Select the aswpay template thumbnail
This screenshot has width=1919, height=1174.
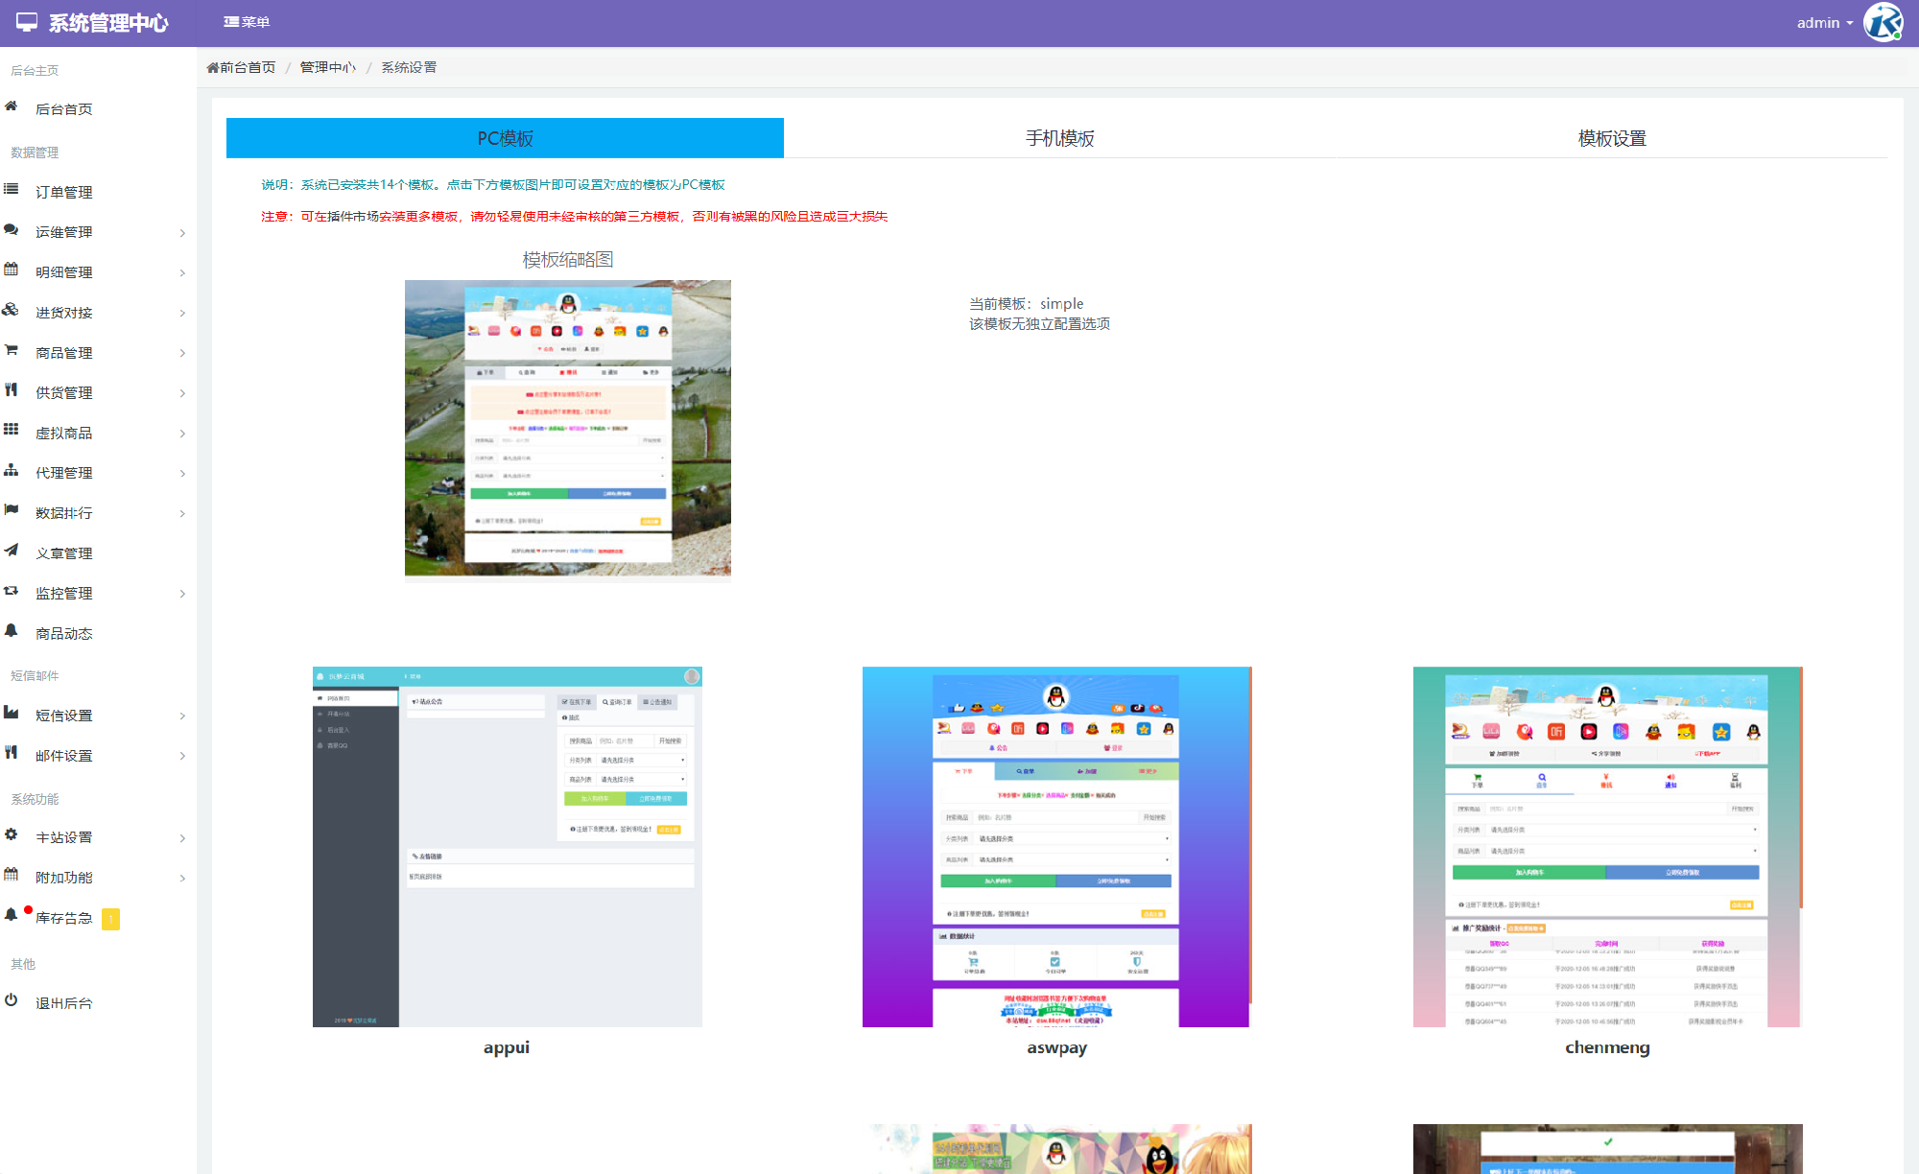[1056, 846]
